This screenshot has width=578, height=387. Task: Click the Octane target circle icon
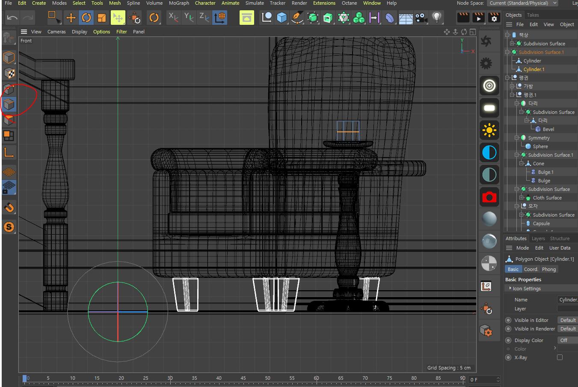point(489,86)
